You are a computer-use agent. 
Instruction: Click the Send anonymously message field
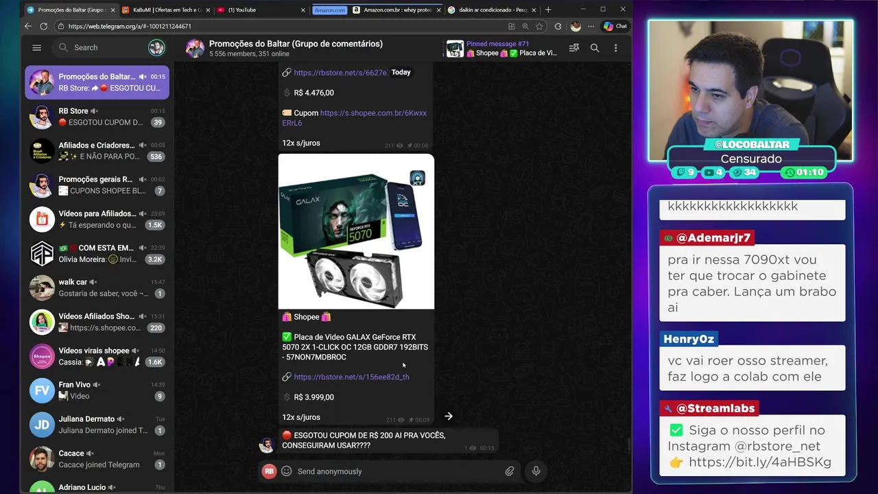(x=398, y=471)
